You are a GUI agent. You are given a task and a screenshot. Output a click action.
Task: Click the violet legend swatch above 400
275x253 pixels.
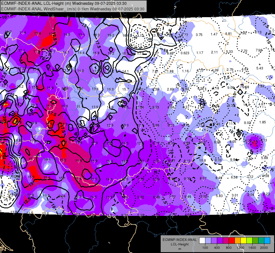[220, 241]
